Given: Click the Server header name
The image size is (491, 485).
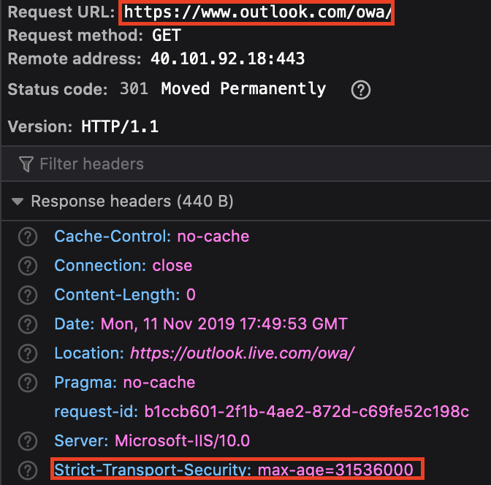Looking at the screenshot, I should (x=80, y=440).
